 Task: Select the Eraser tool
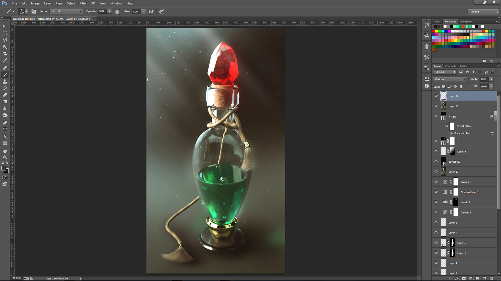pyautogui.click(x=5, y=95)
